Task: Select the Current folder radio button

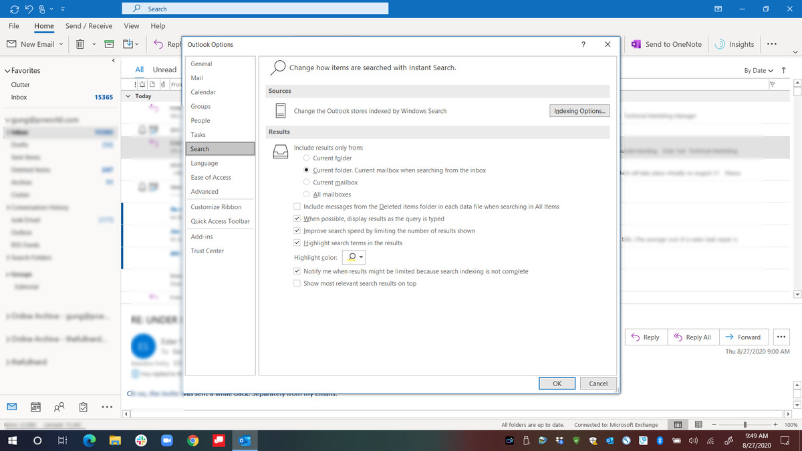Action: point(306,158)
